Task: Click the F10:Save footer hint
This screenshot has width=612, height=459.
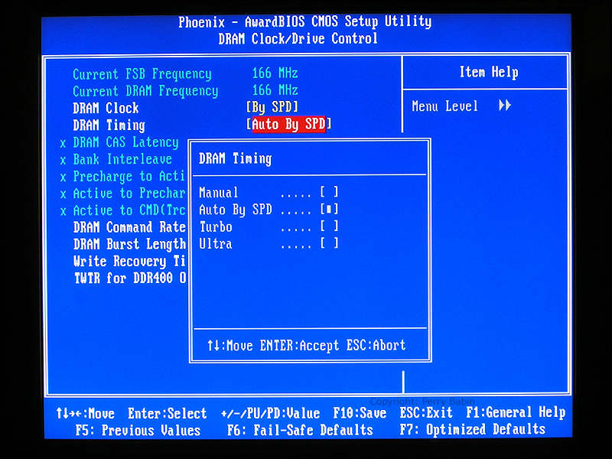Action: coord(360,413)
